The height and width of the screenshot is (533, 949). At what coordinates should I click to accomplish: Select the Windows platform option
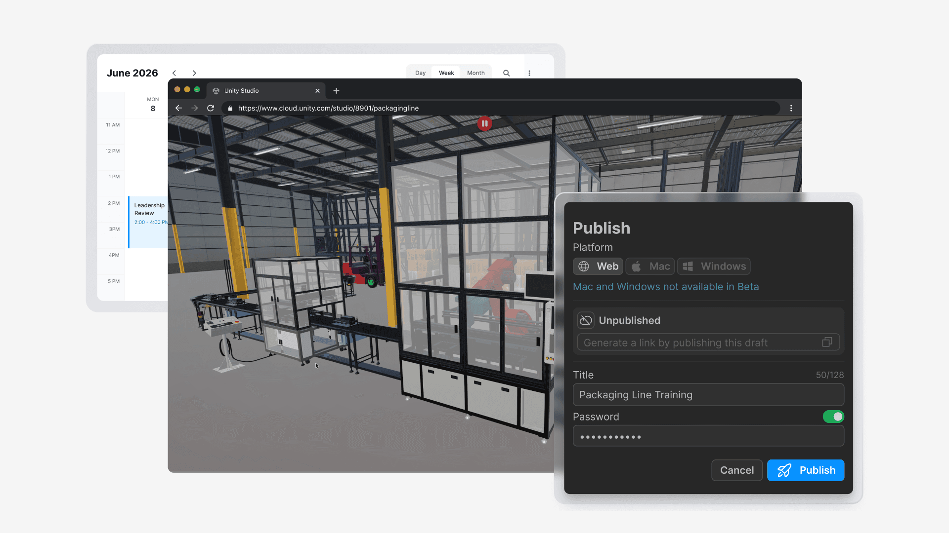click(714, 266)
